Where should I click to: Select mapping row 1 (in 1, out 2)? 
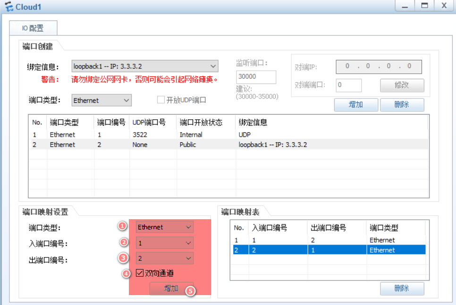pyautogui.click(x=329, y=240)
